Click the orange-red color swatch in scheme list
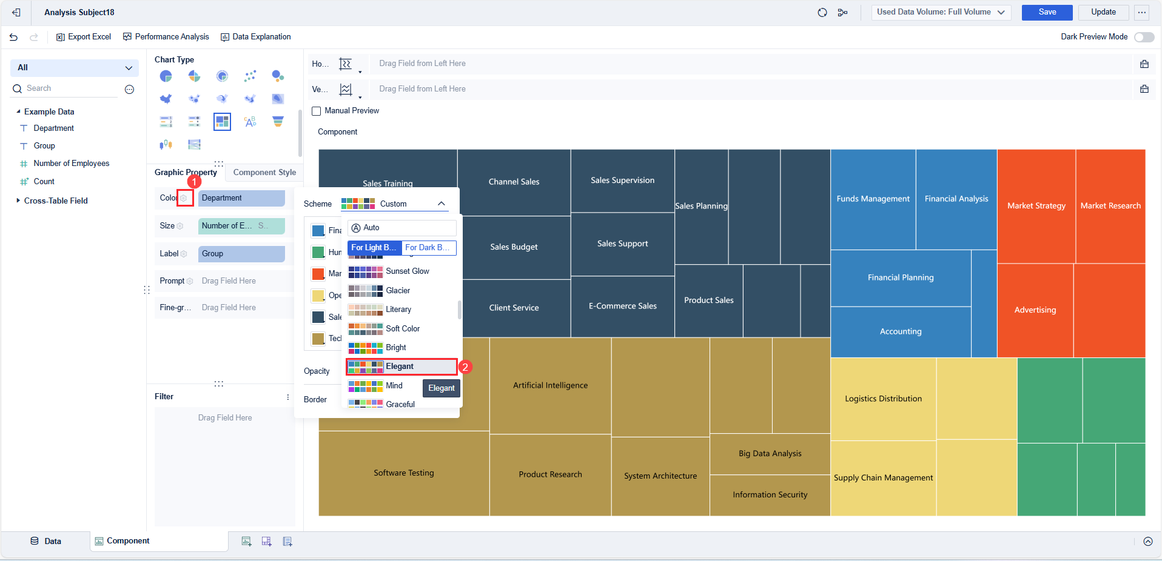1162x561 pixels. coord(318,274)
